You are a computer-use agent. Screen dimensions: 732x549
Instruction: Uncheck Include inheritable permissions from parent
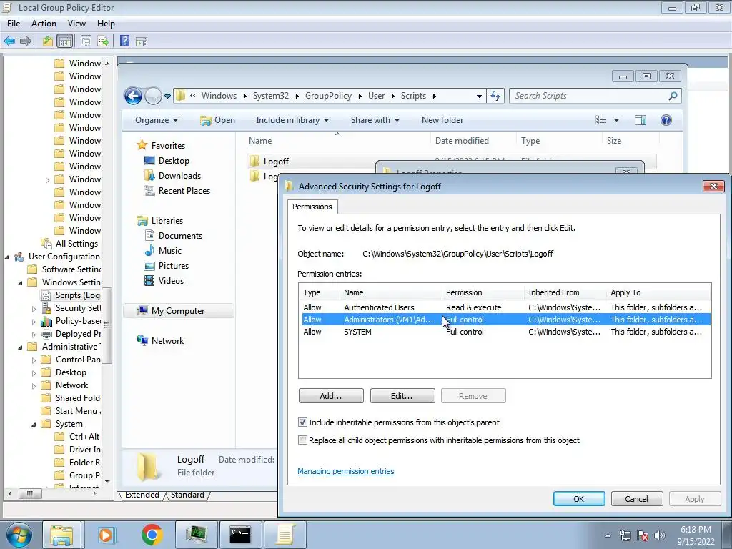302,422
